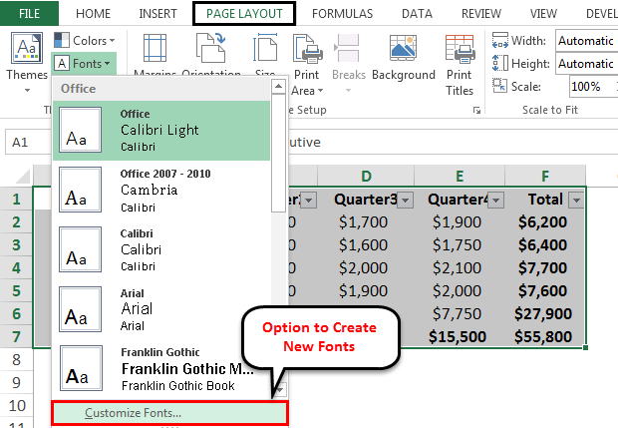Image resolution: width=618 pixels, height=428 pixels.
Task: Choose the Arial font theme
Action: pos(161,309)
